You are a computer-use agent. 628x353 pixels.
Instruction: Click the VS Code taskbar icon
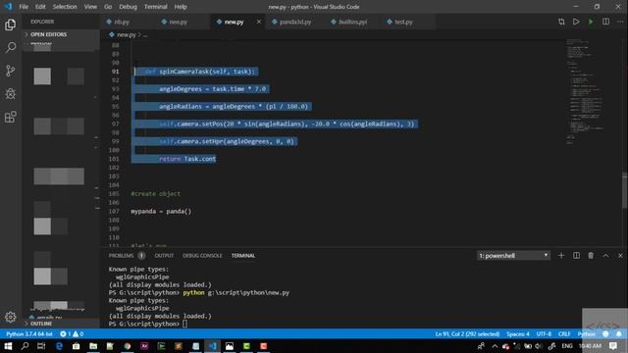tap(212, 346)
